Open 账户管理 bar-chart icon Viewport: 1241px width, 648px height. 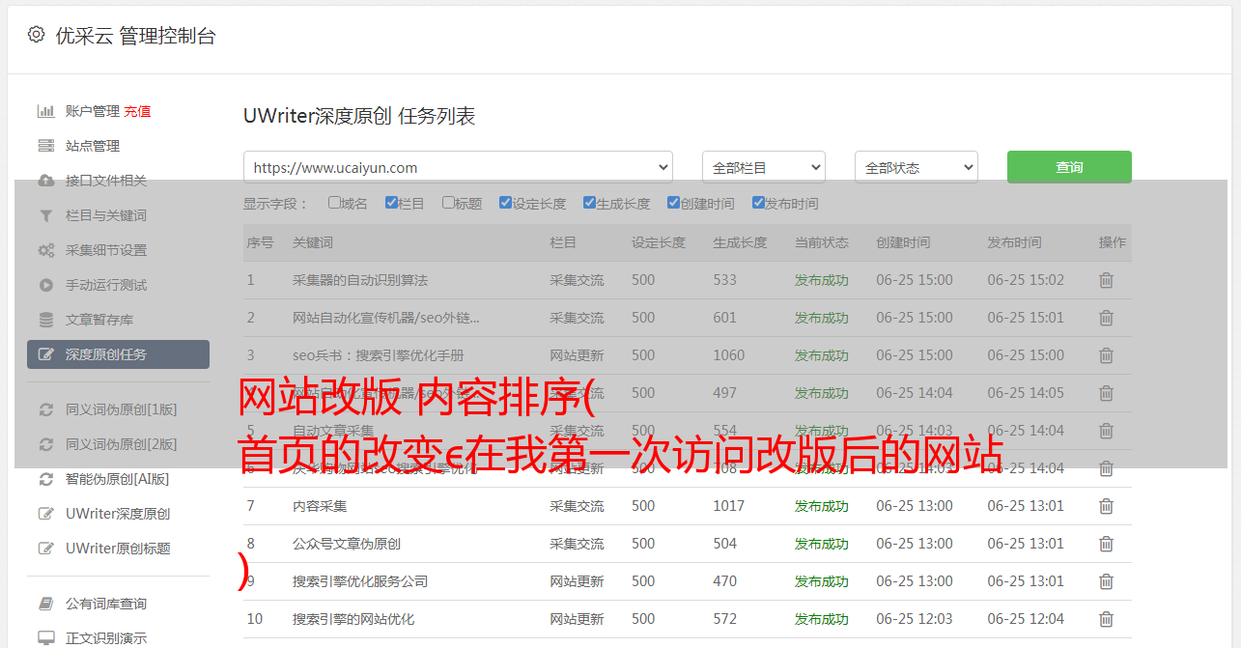[x=45, y=111]
